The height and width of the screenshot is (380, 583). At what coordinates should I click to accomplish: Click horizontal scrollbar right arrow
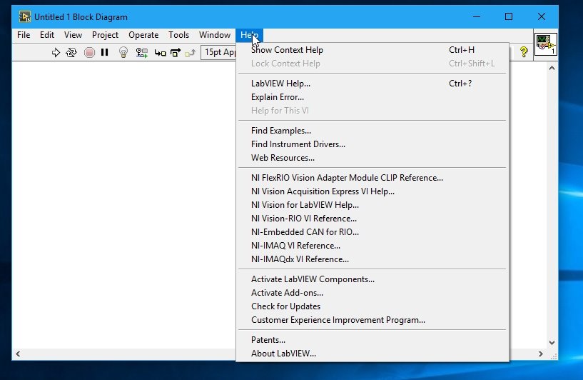[541, 354]
